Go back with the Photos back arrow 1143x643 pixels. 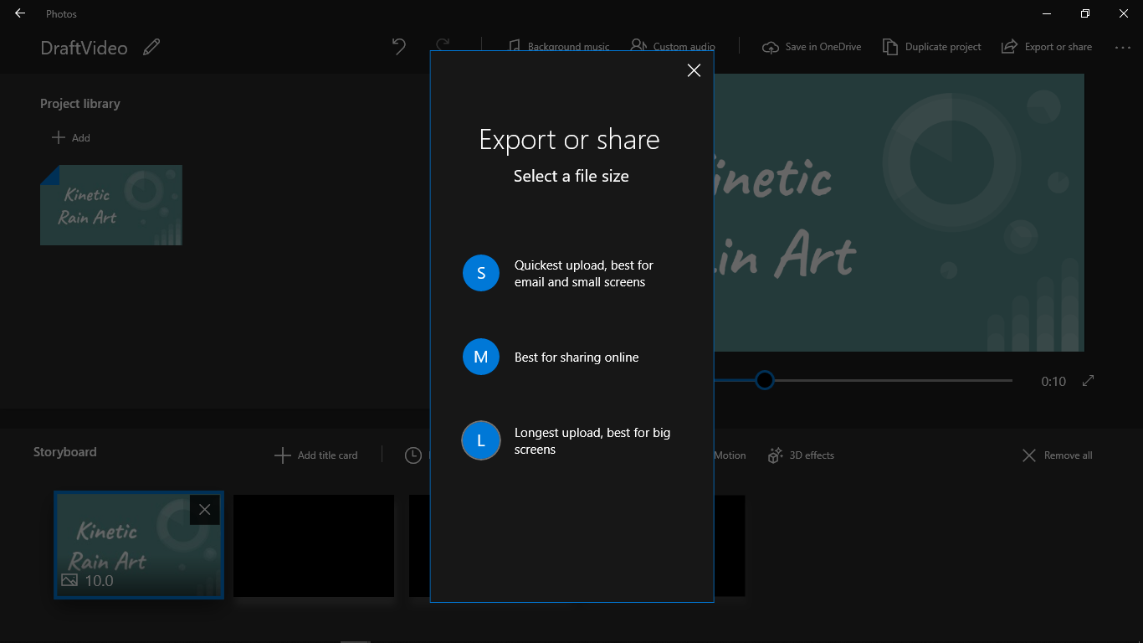(20, 13)
